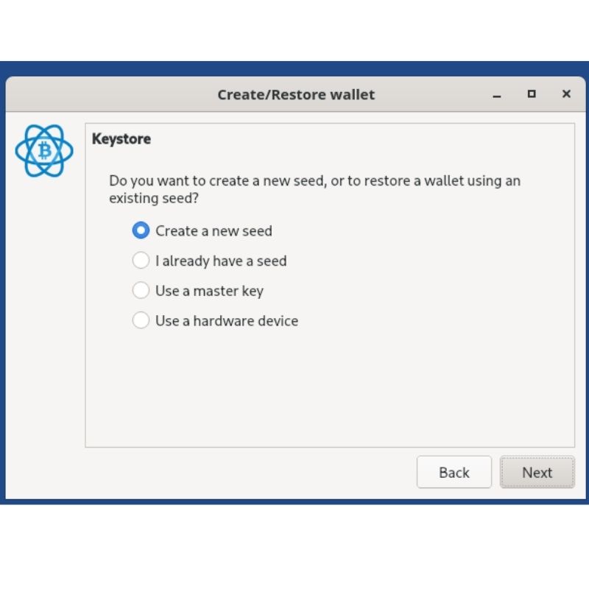Click the "Use a master key" label text
The width and height of the screenshot is (589, 589).
209,291
